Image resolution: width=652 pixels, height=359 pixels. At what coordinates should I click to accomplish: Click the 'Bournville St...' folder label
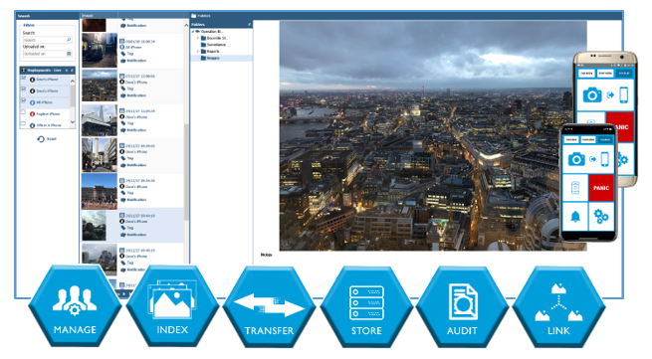tap(217, 38)
